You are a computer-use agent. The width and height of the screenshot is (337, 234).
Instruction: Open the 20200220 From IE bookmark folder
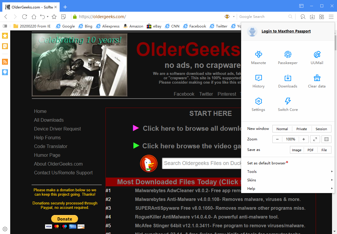pos(32,26)
